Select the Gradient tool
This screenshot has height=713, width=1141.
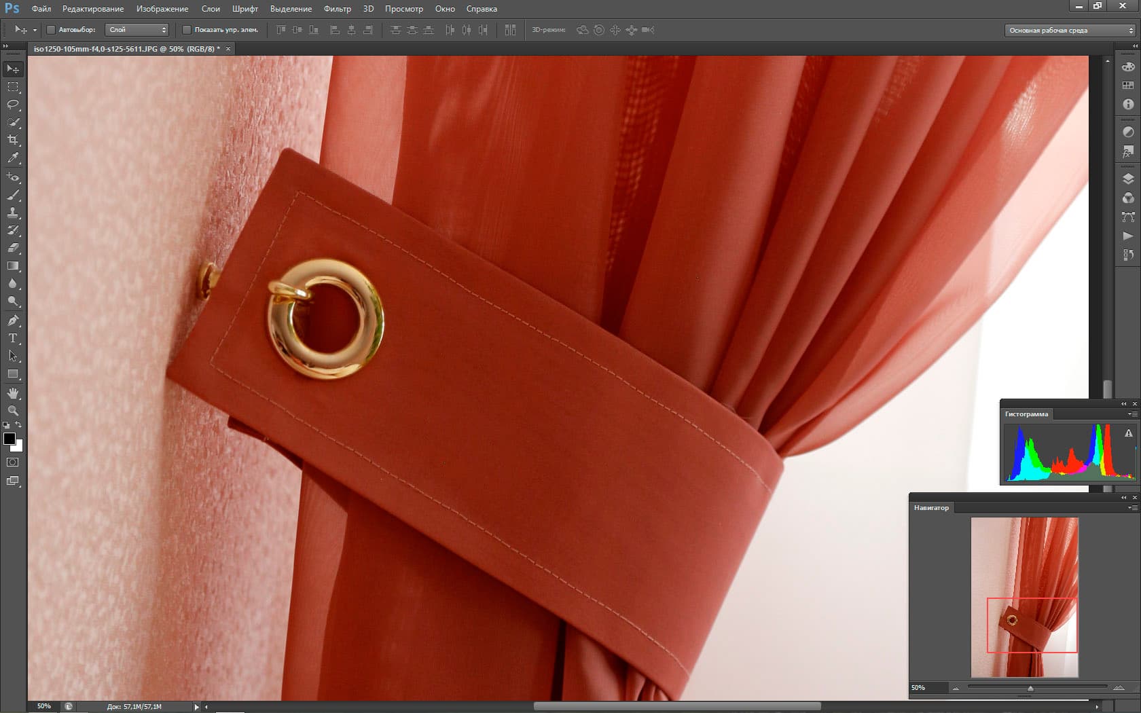13,266
